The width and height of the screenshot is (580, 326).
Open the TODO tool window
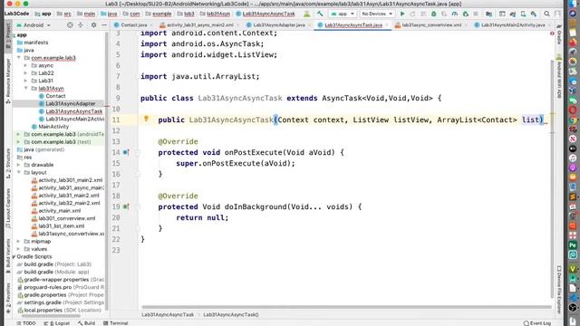point(26,323)
